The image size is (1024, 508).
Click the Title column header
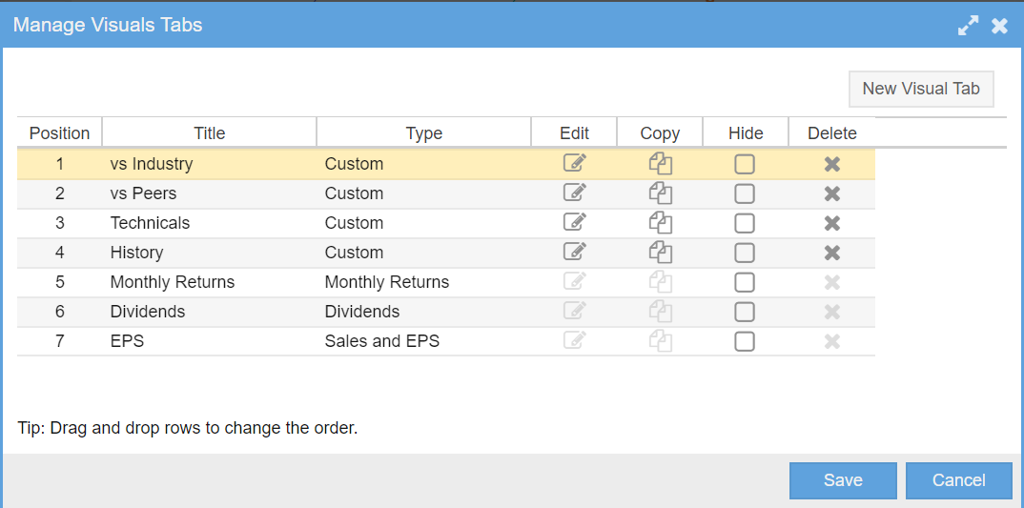point(210,133)
